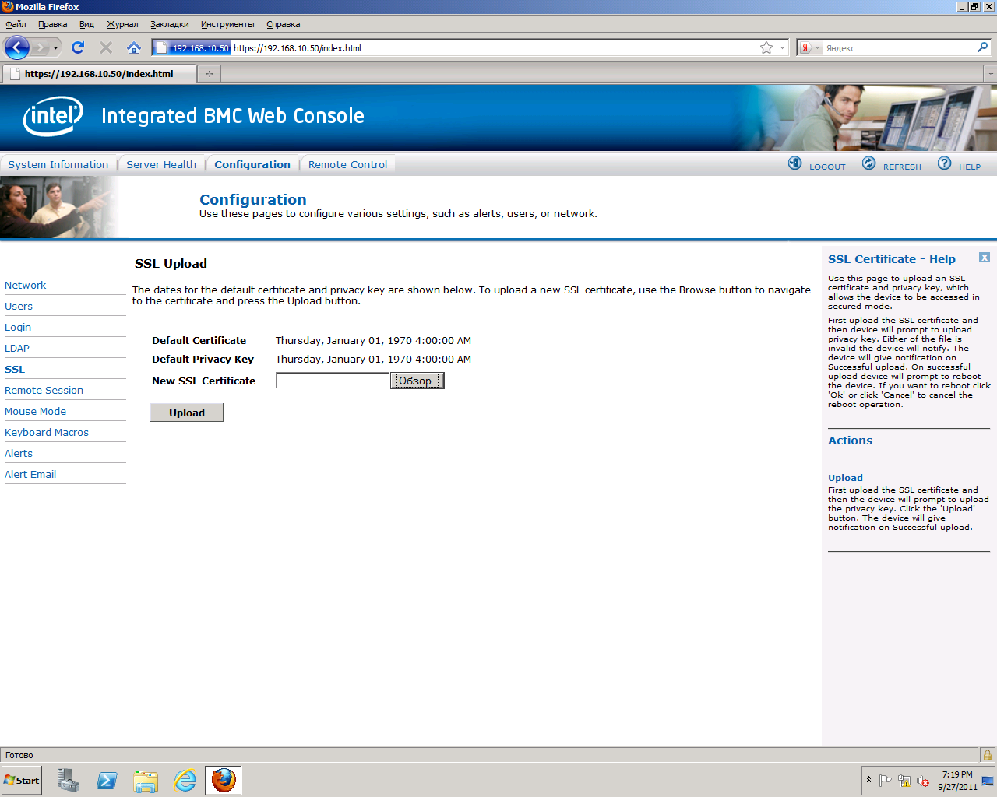Switch to the Server Health tab
997x797 pixels.
click(x=161, y=164)
